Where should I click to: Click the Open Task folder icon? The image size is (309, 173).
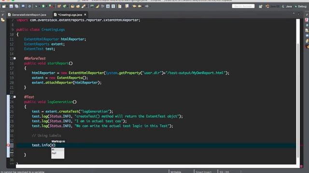pyautogui.click(x=78, y=6)
